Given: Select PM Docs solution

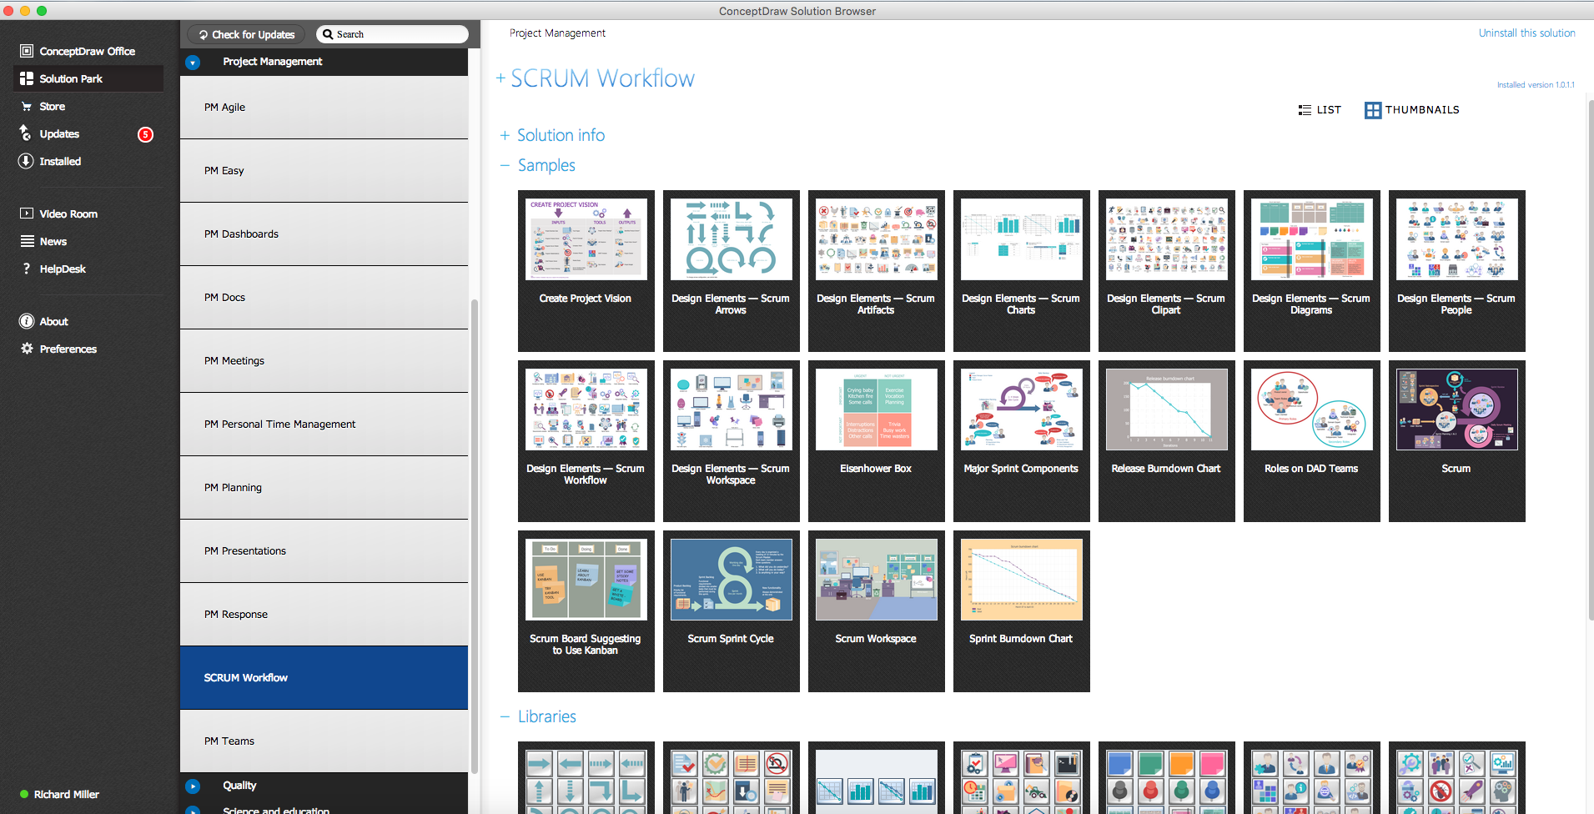Looking at the screenshot, I should 324,297.
